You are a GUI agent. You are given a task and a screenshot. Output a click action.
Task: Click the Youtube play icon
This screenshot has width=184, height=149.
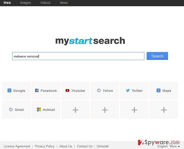pos(67,90)
